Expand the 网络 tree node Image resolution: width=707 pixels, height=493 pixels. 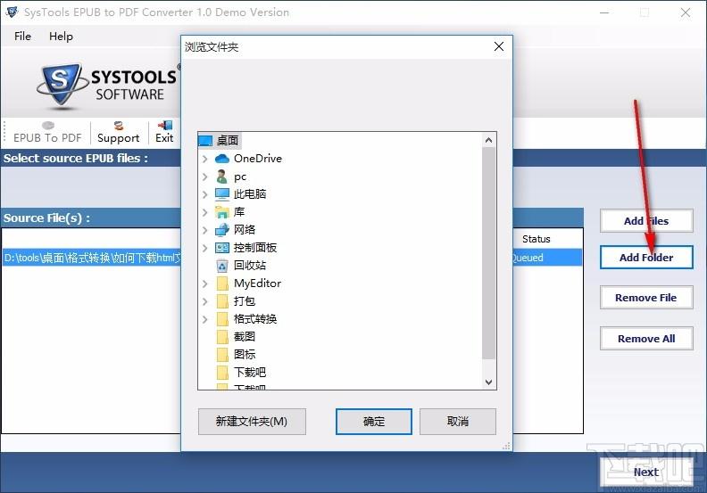pos(205,230)
